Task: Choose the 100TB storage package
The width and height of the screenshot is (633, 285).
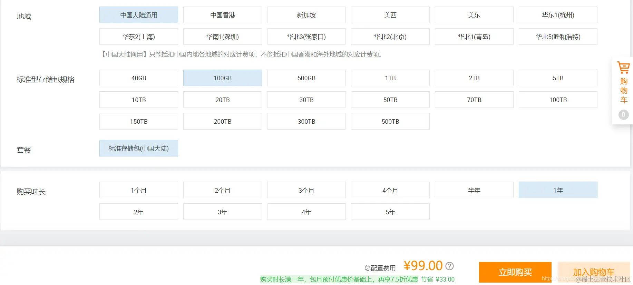Action: [x=558, y=100]
